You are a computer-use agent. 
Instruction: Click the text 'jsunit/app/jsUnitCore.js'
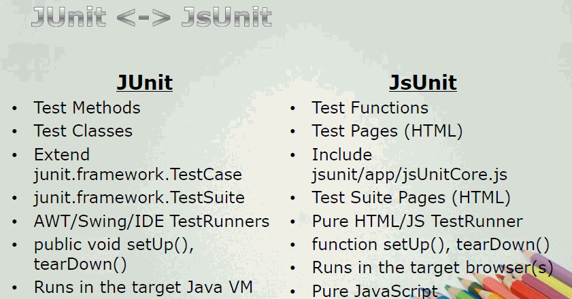coord(409,175)
